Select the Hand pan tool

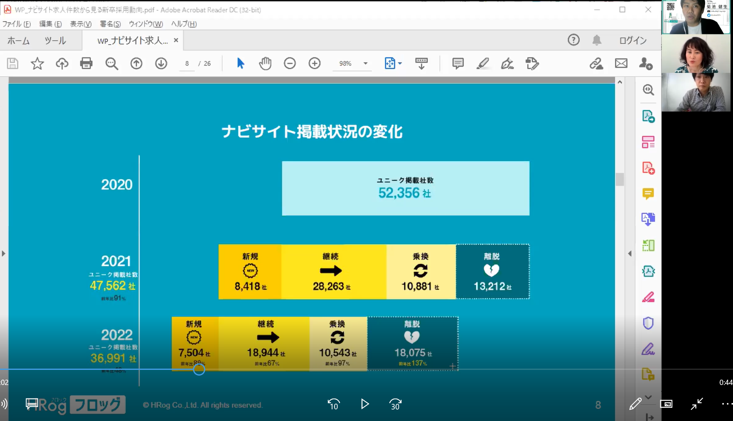[x=265, y=63]
